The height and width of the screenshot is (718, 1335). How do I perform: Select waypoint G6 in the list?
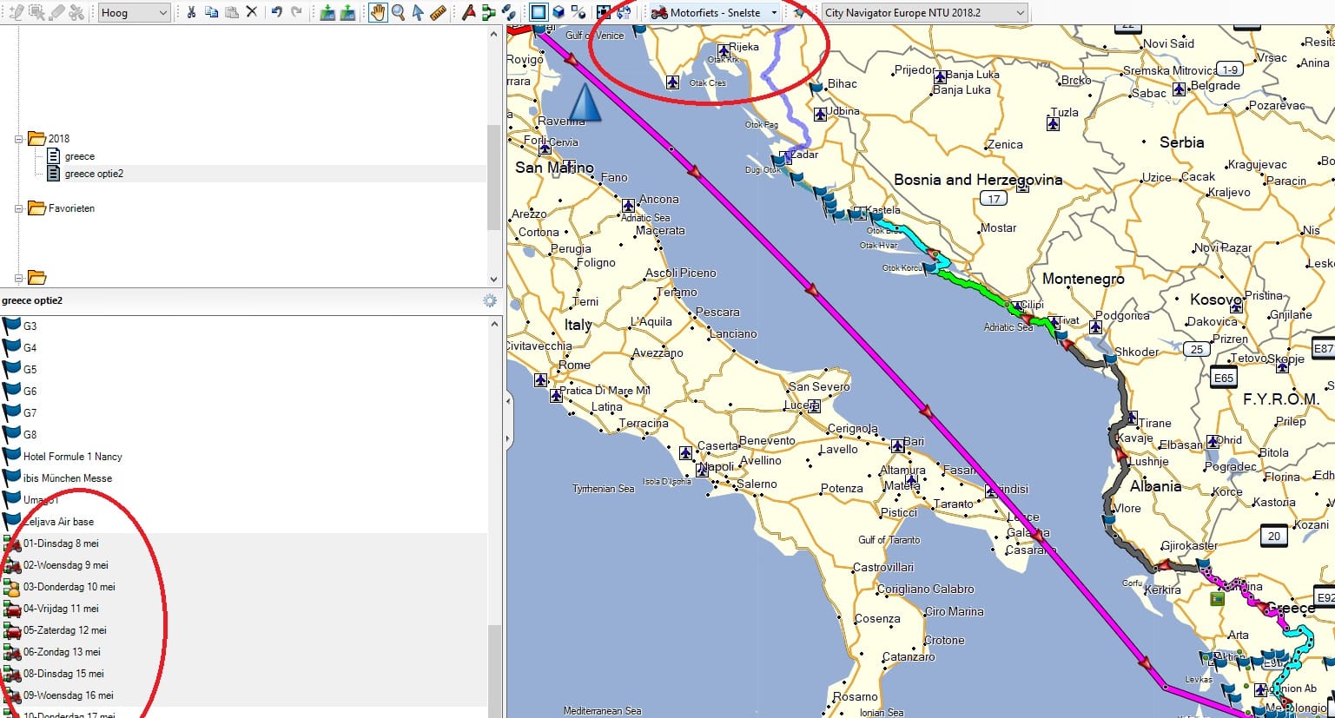tap(243, 392)
